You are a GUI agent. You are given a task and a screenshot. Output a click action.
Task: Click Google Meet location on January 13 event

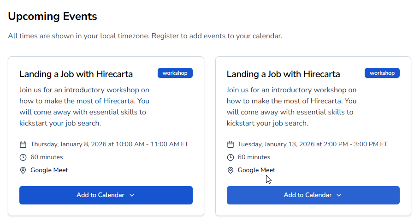point(256,170)
